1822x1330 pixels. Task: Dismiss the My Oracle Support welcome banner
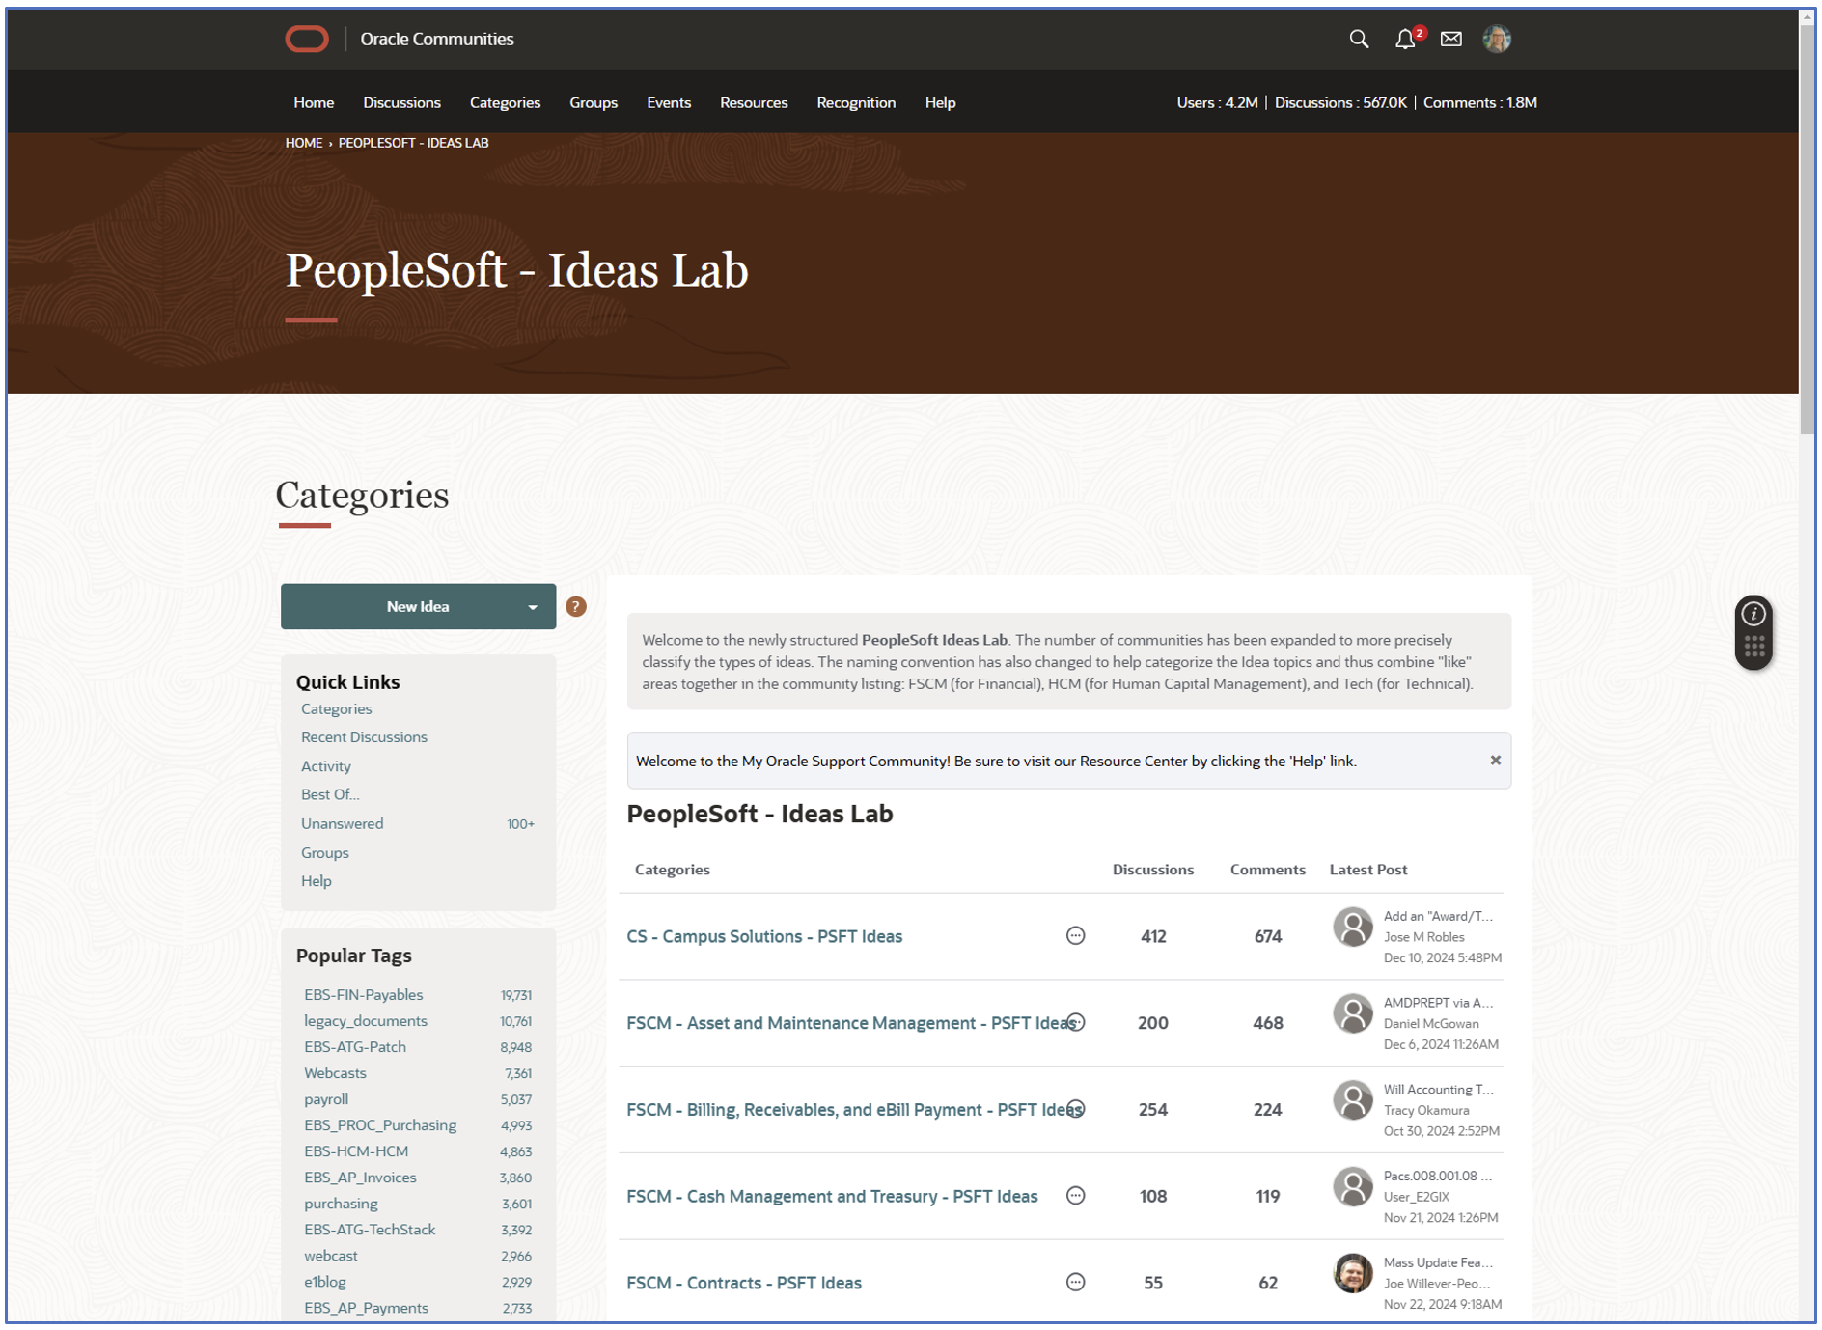pos(1495,760)
